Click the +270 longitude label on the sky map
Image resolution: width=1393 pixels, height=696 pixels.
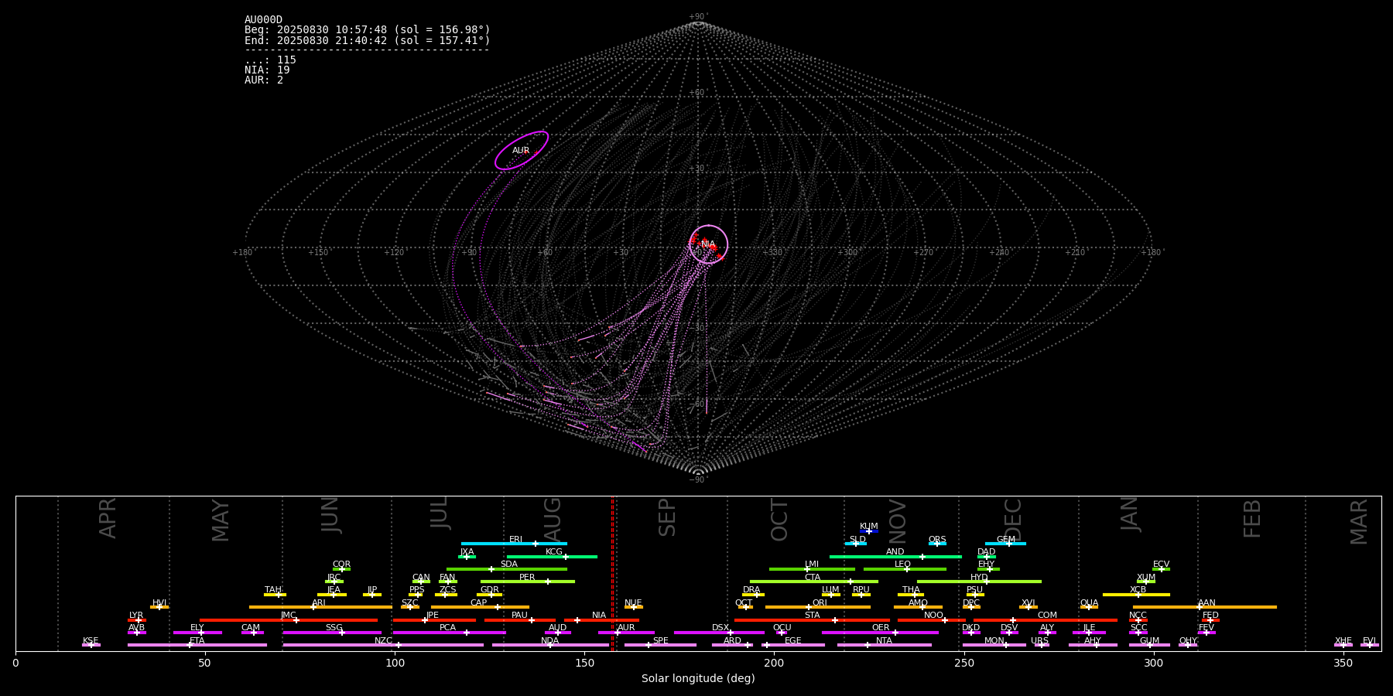pyautogui.click(x=923, y=253)
